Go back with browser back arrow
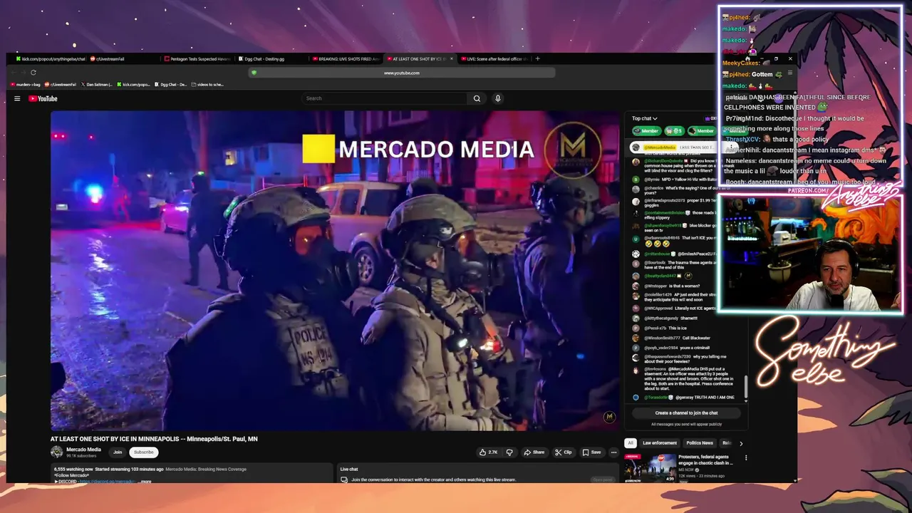Image resolution: width=912 pixels, height=513 pixels. point(14,72)
